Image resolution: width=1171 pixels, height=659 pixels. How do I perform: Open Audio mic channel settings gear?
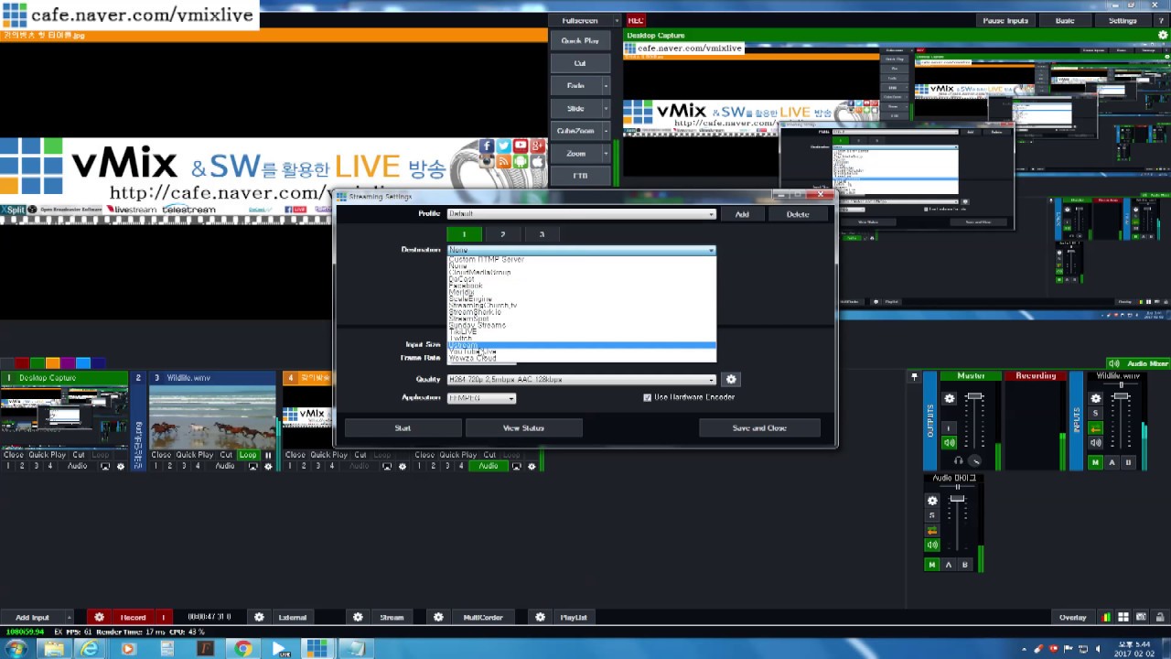(932, 501)
